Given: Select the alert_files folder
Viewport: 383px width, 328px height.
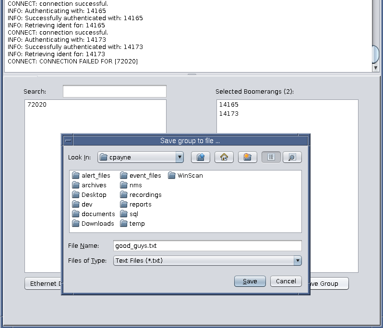Looking at the screenshot, I should 91,175.
